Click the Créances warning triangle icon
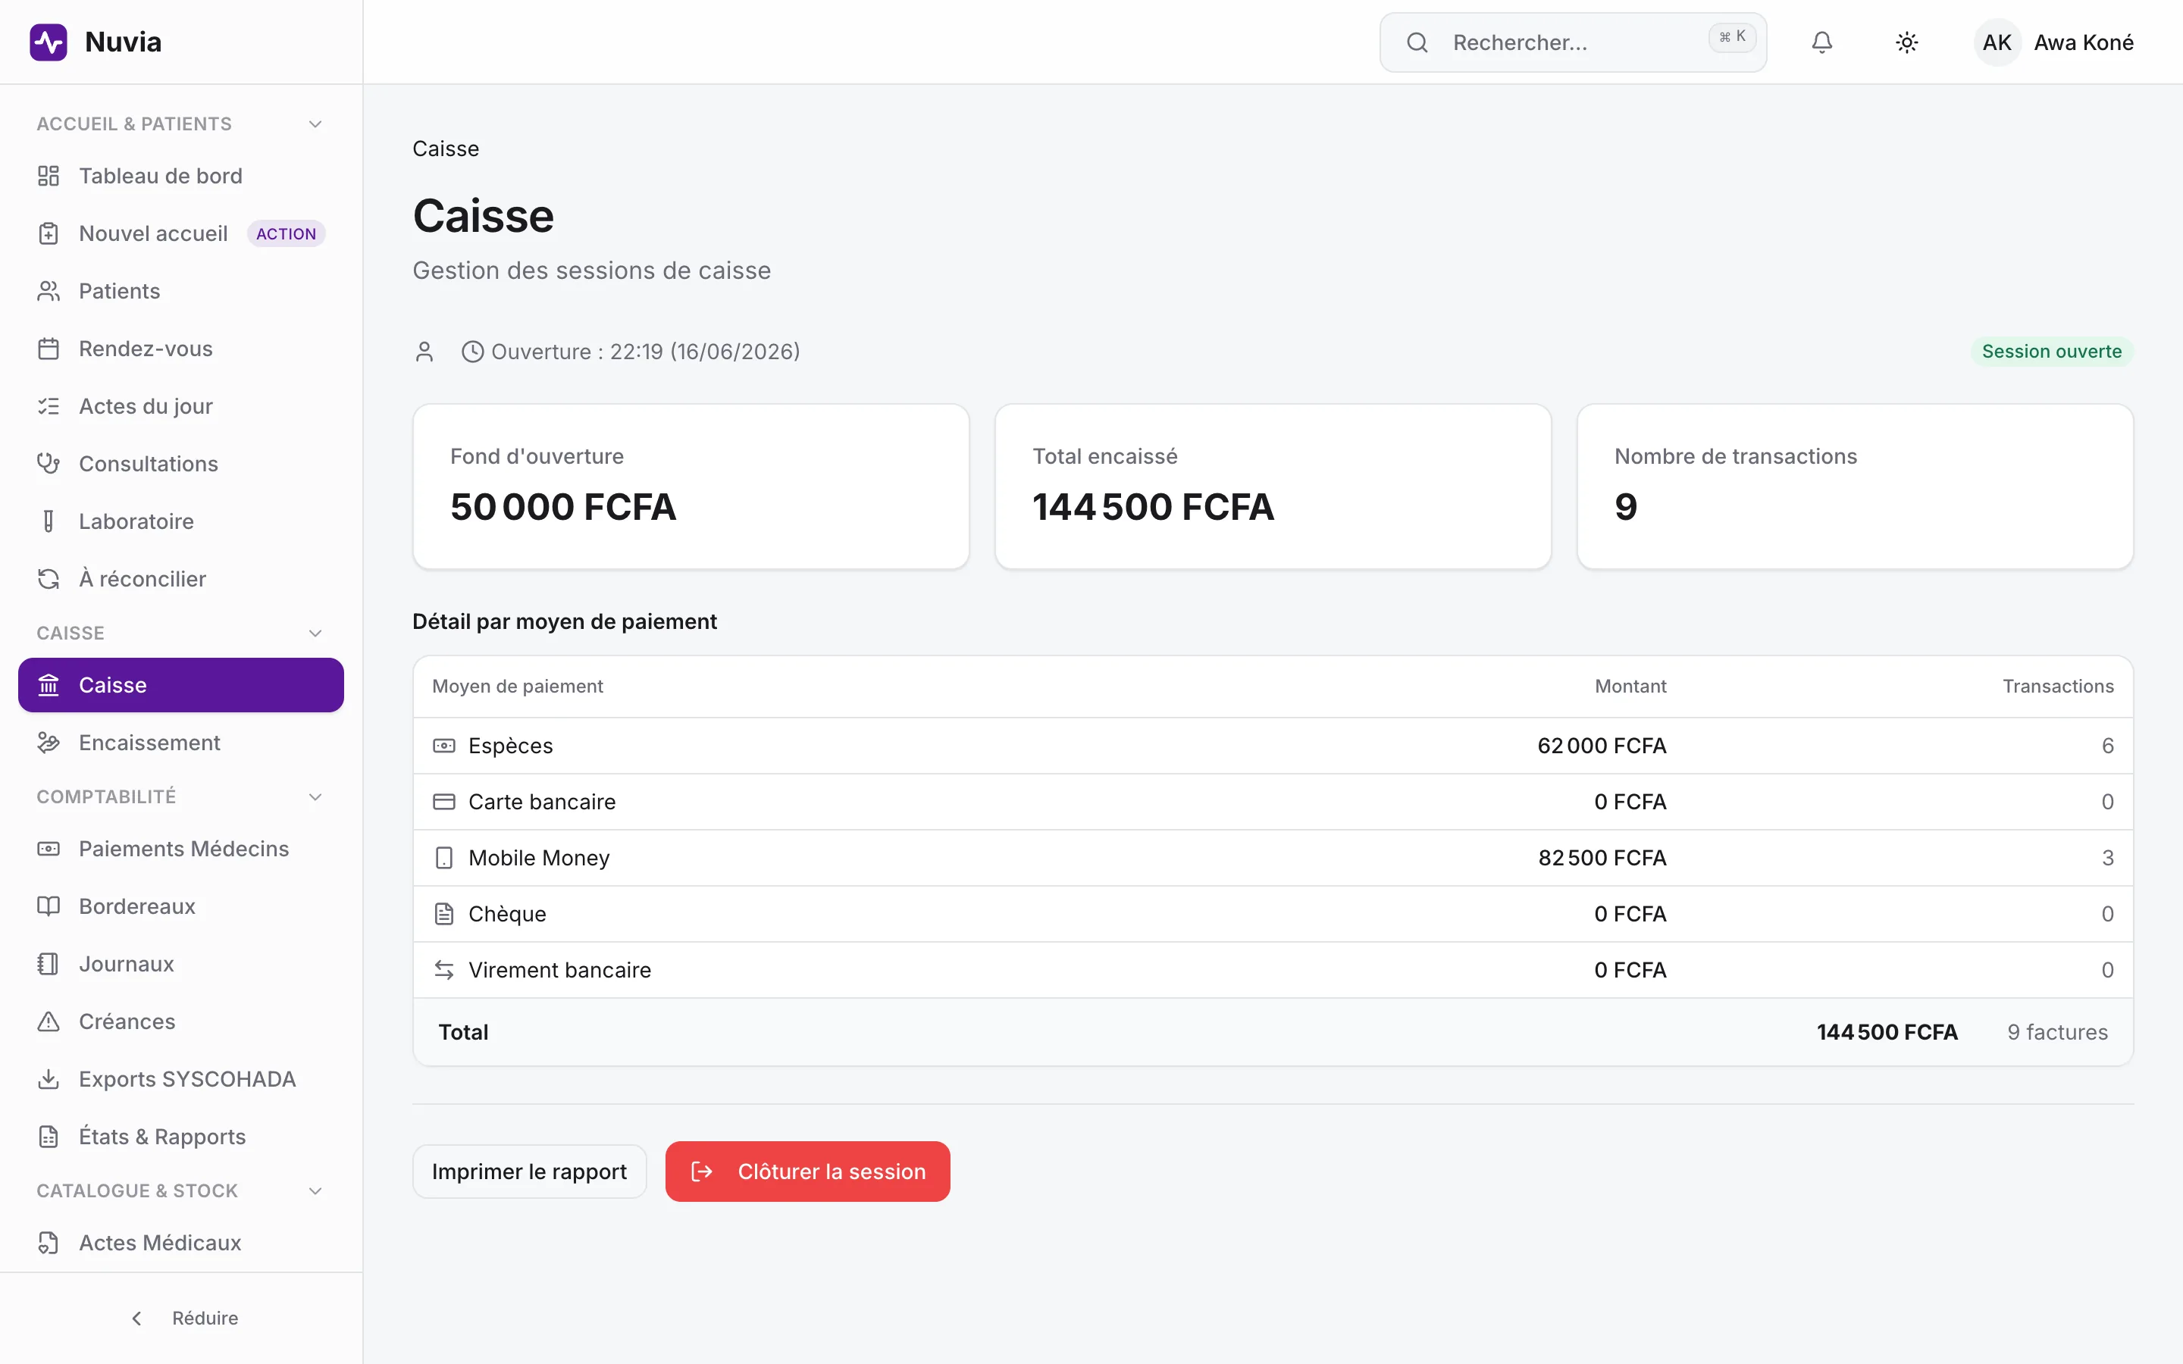Viewport: 2183px width, 1364px height. click(49, 1021)
